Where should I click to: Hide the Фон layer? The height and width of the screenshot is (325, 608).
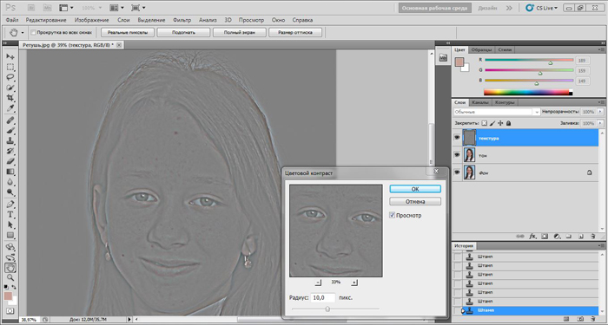(x=457, y=172)
